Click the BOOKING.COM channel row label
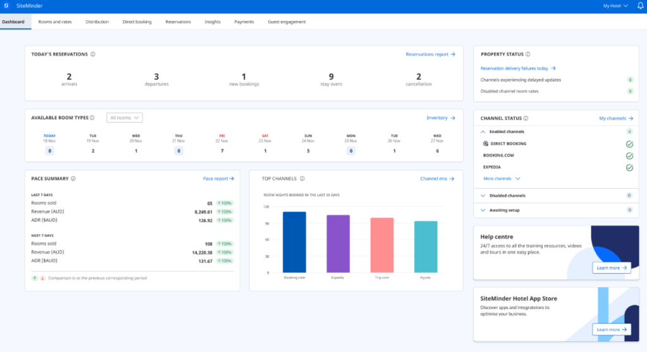The width and height of the screenshot is (647, 352). click(x=499, y=155)
